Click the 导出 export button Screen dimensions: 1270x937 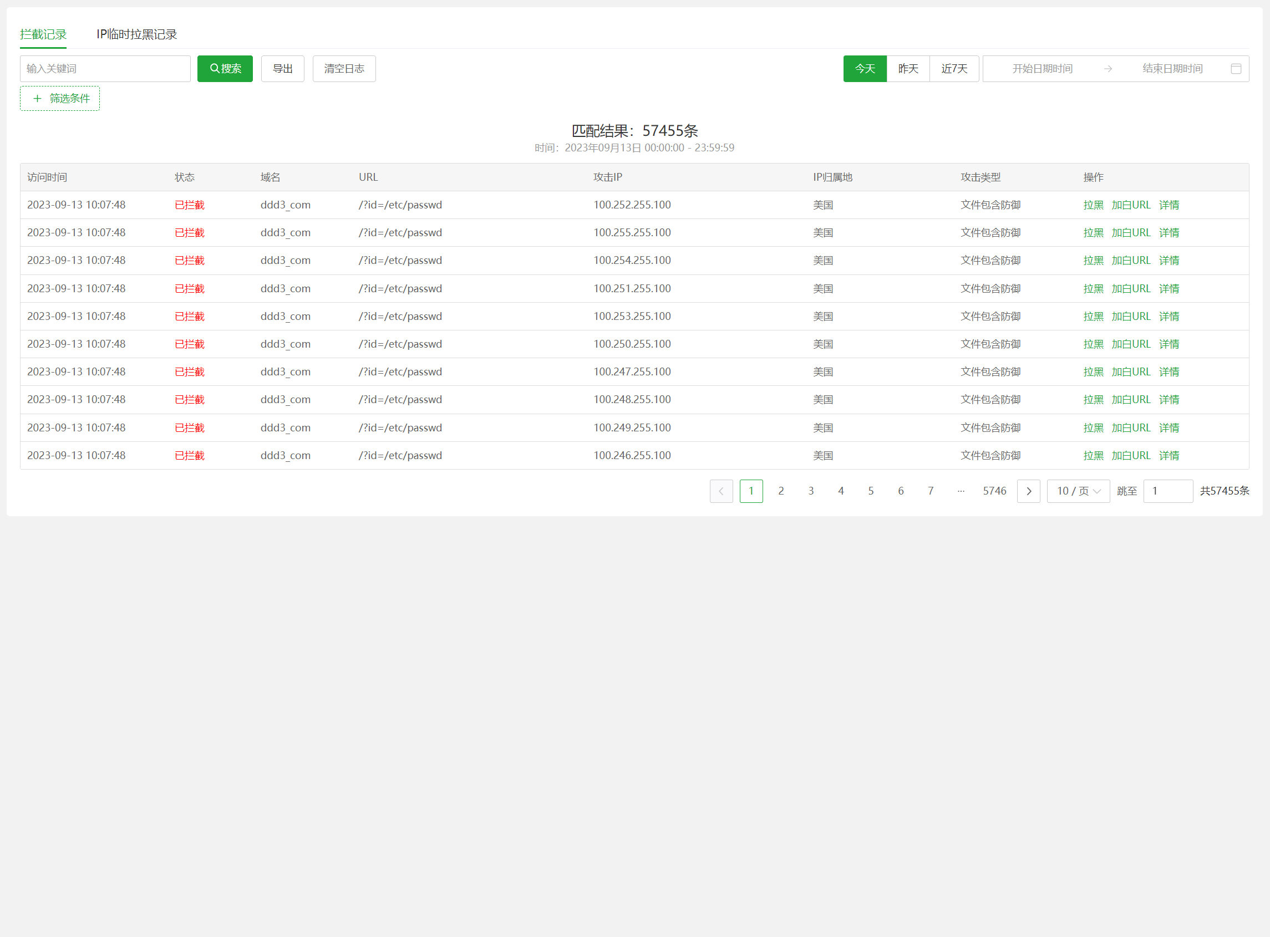(x=282, y=69)
